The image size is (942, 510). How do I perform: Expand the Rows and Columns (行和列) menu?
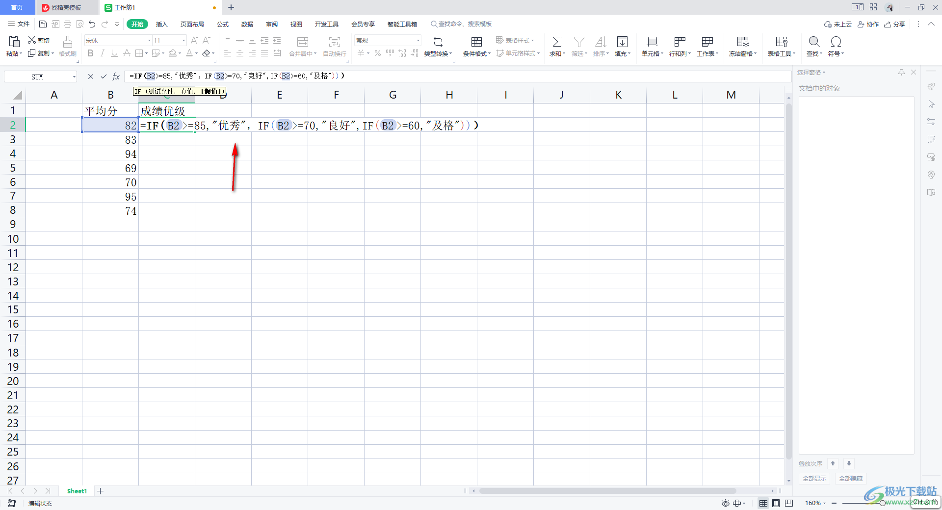pos(680,53)
